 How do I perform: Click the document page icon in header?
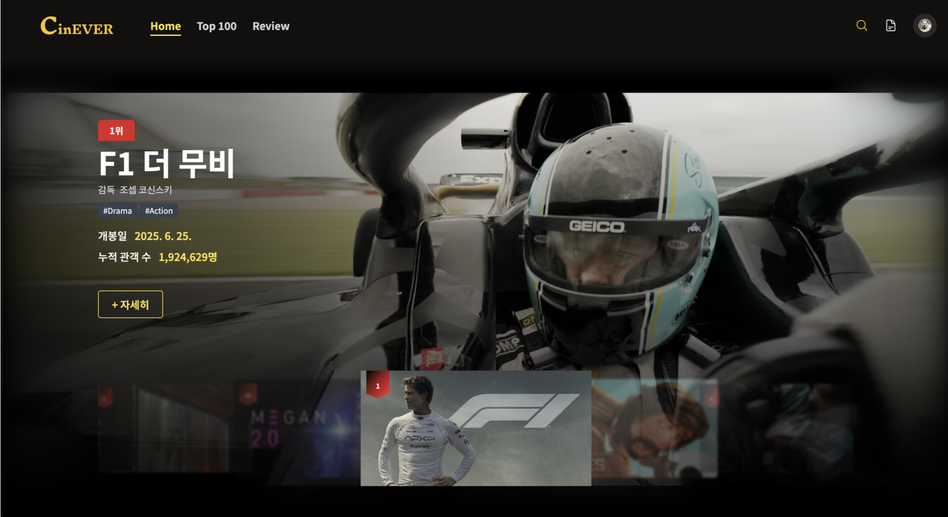(x=890, y=25)
